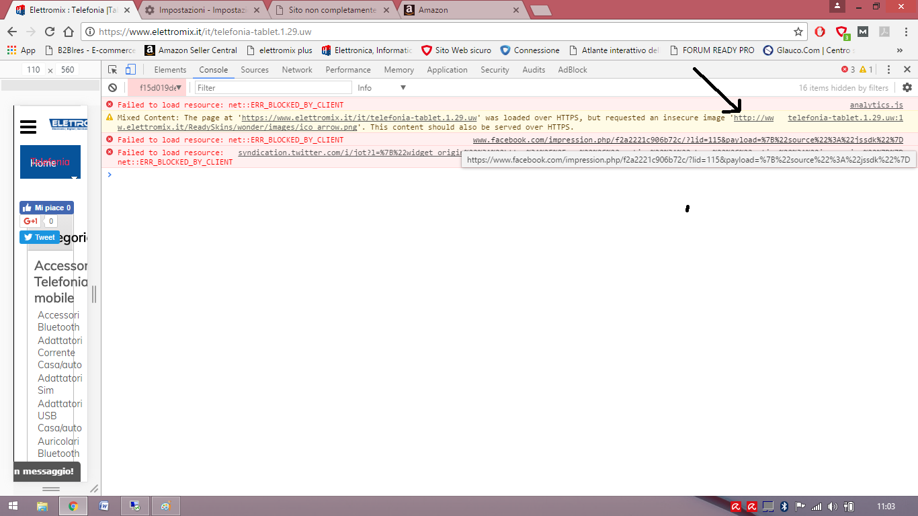Open the Security tab
The image size is (918, 516).
pyautogui.click(x=495, y=70)
